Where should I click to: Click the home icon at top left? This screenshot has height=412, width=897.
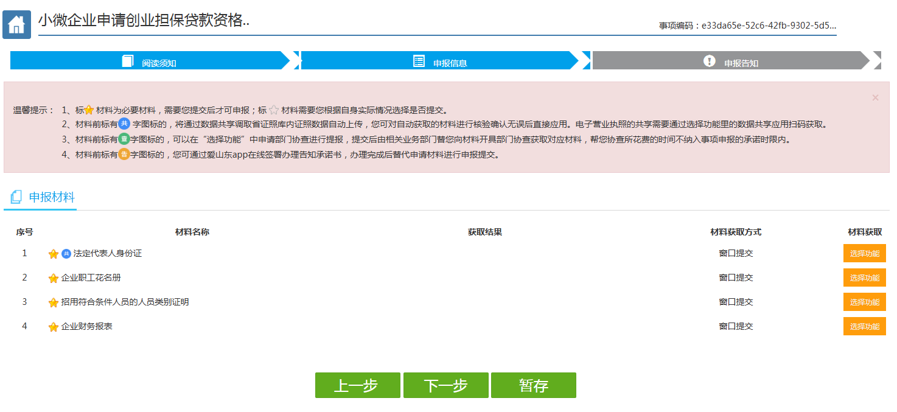point(16,24)
